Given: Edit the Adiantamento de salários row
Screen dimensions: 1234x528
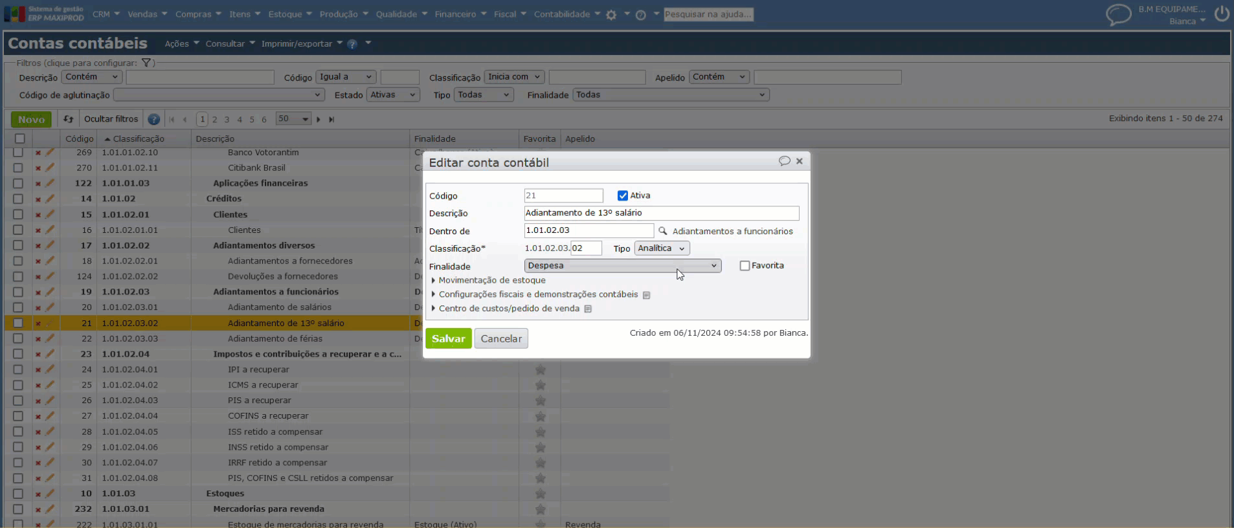Looking at the screenshot, I should click(50, 307).
